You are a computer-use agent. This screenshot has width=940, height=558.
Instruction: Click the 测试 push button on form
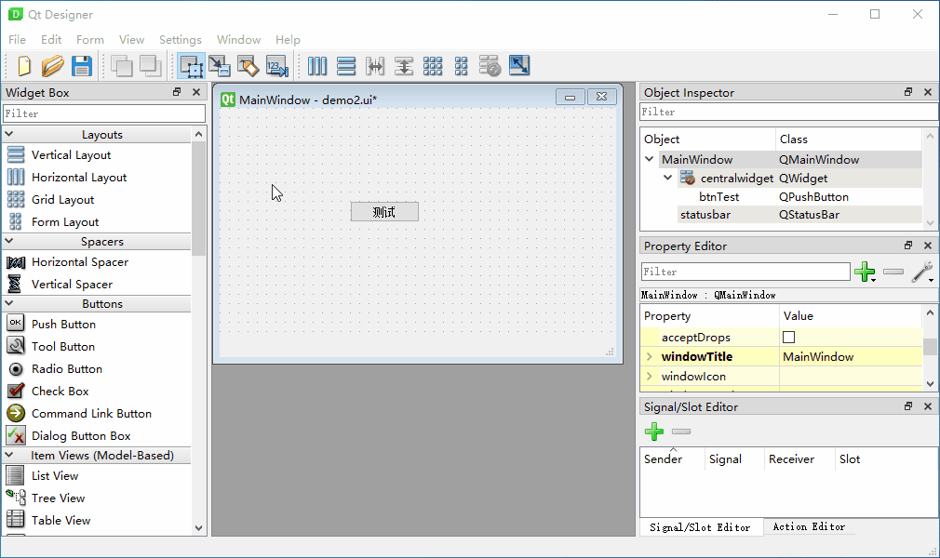tap(384, 211)
